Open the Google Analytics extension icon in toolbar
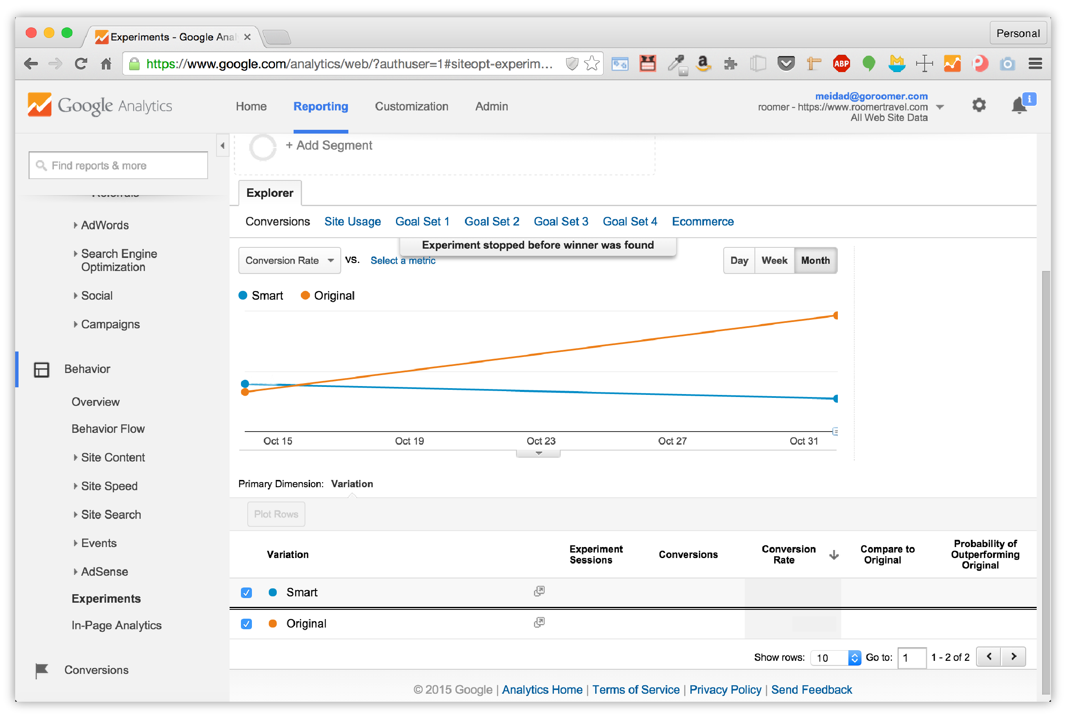 pos(952,63)
